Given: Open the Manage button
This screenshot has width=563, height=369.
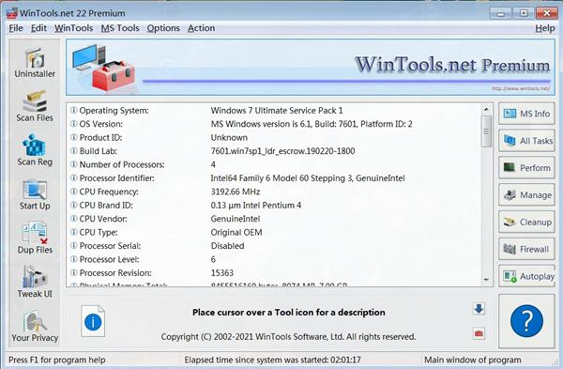Looking at the screenshot, I should point(526,194).
